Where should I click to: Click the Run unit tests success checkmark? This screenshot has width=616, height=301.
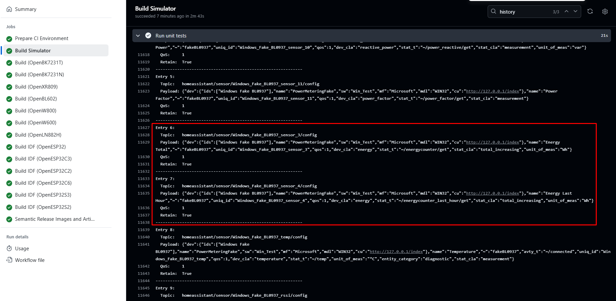click(x=148, y=35)
